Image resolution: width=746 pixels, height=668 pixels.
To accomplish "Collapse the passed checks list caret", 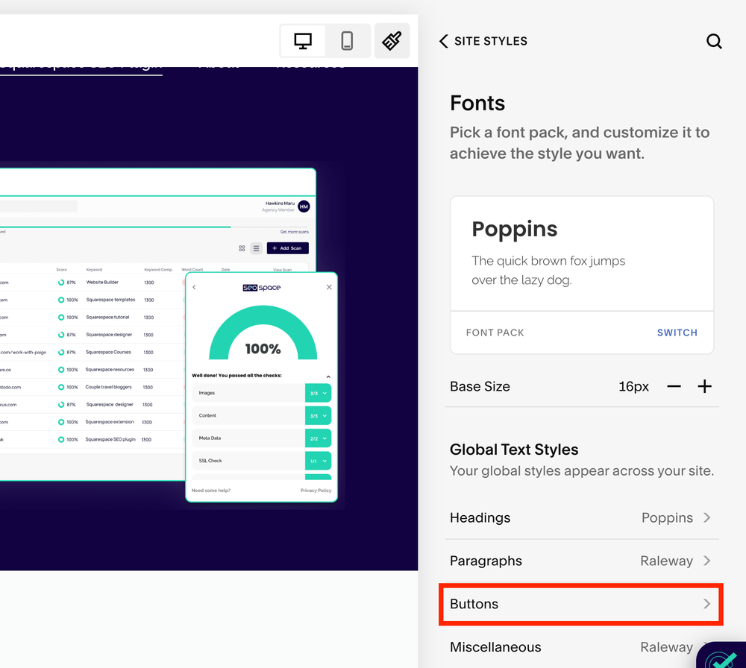I will 328,376.
